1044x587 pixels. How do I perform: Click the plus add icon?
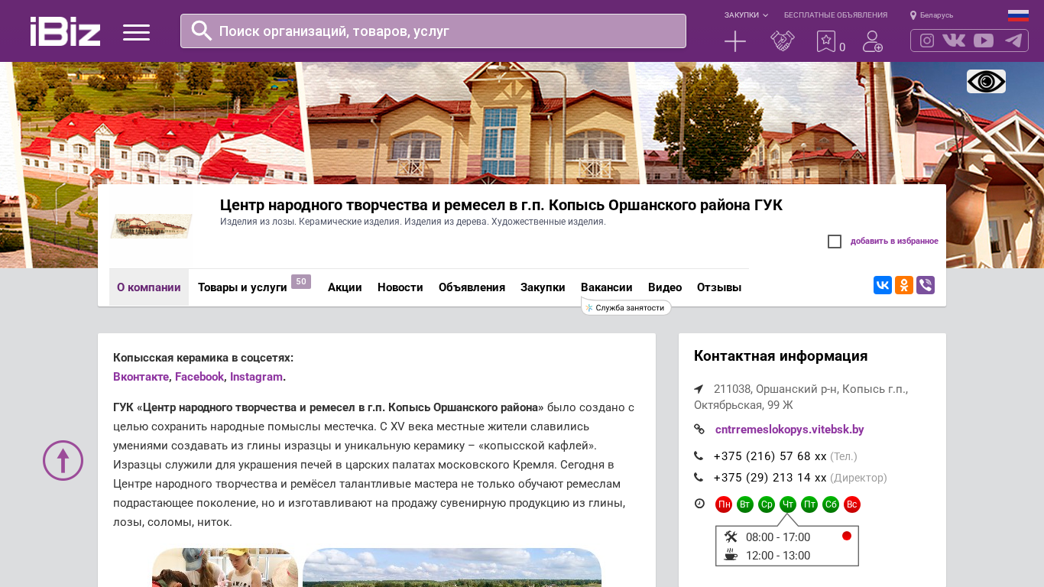point(735,41)
